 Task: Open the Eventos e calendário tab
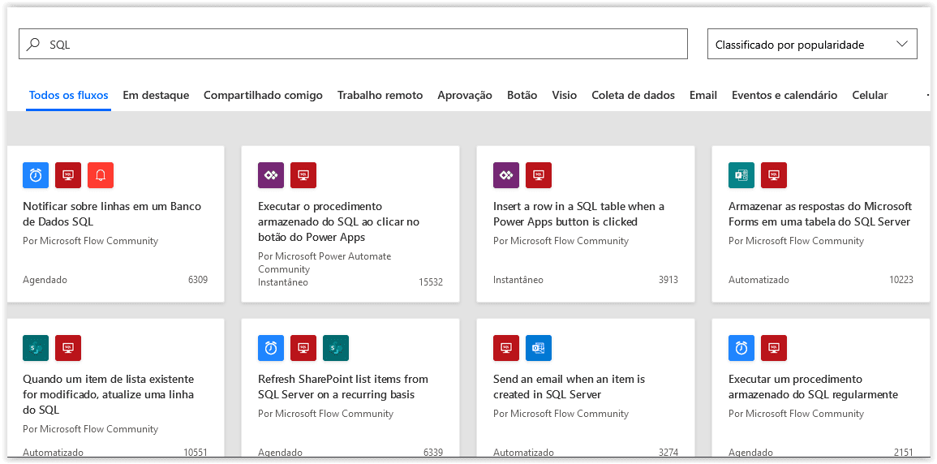coord(784,95)
